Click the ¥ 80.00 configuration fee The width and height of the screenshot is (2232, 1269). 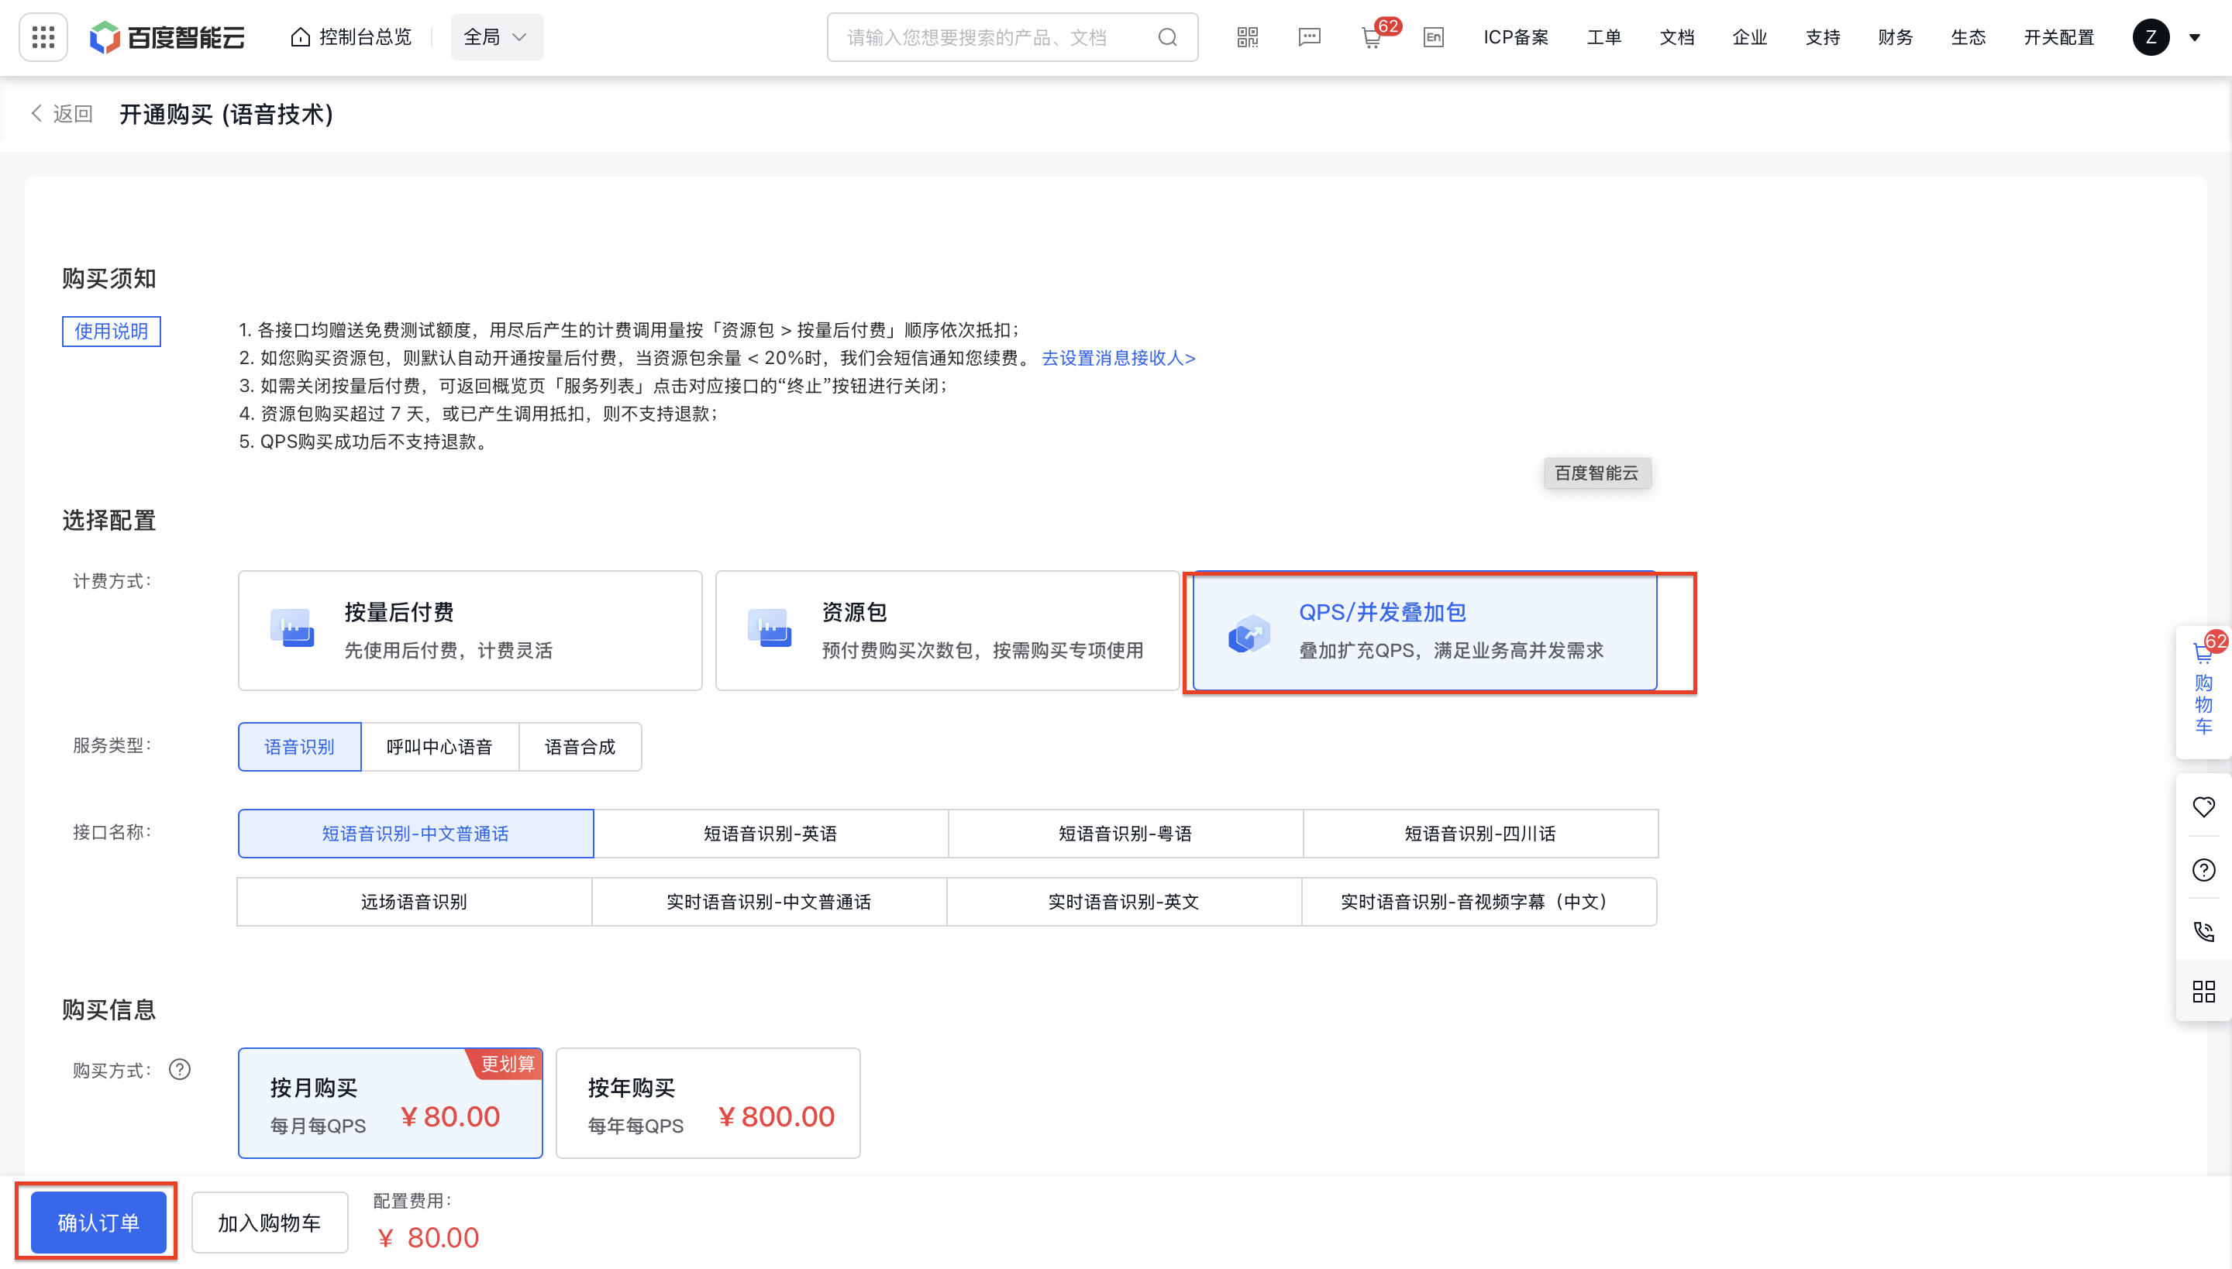(x=428, y=1238)
